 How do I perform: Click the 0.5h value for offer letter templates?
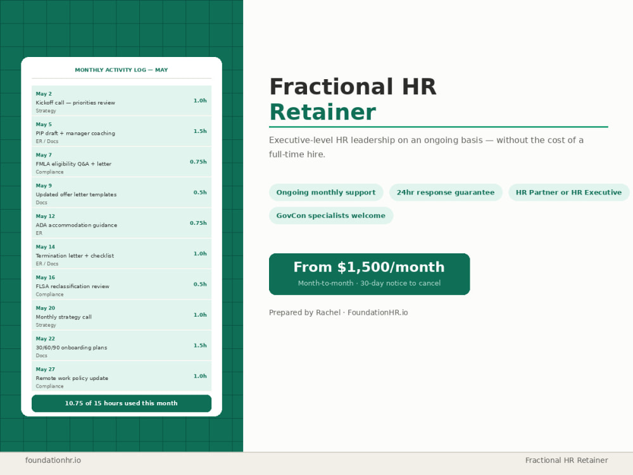(200, 193)
